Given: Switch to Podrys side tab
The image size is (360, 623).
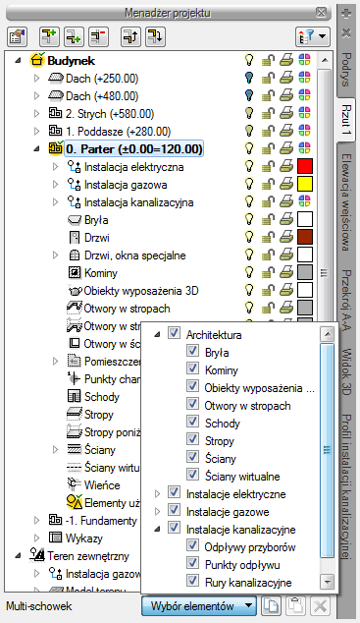Looking at the screenshot, I should (346, 71).
